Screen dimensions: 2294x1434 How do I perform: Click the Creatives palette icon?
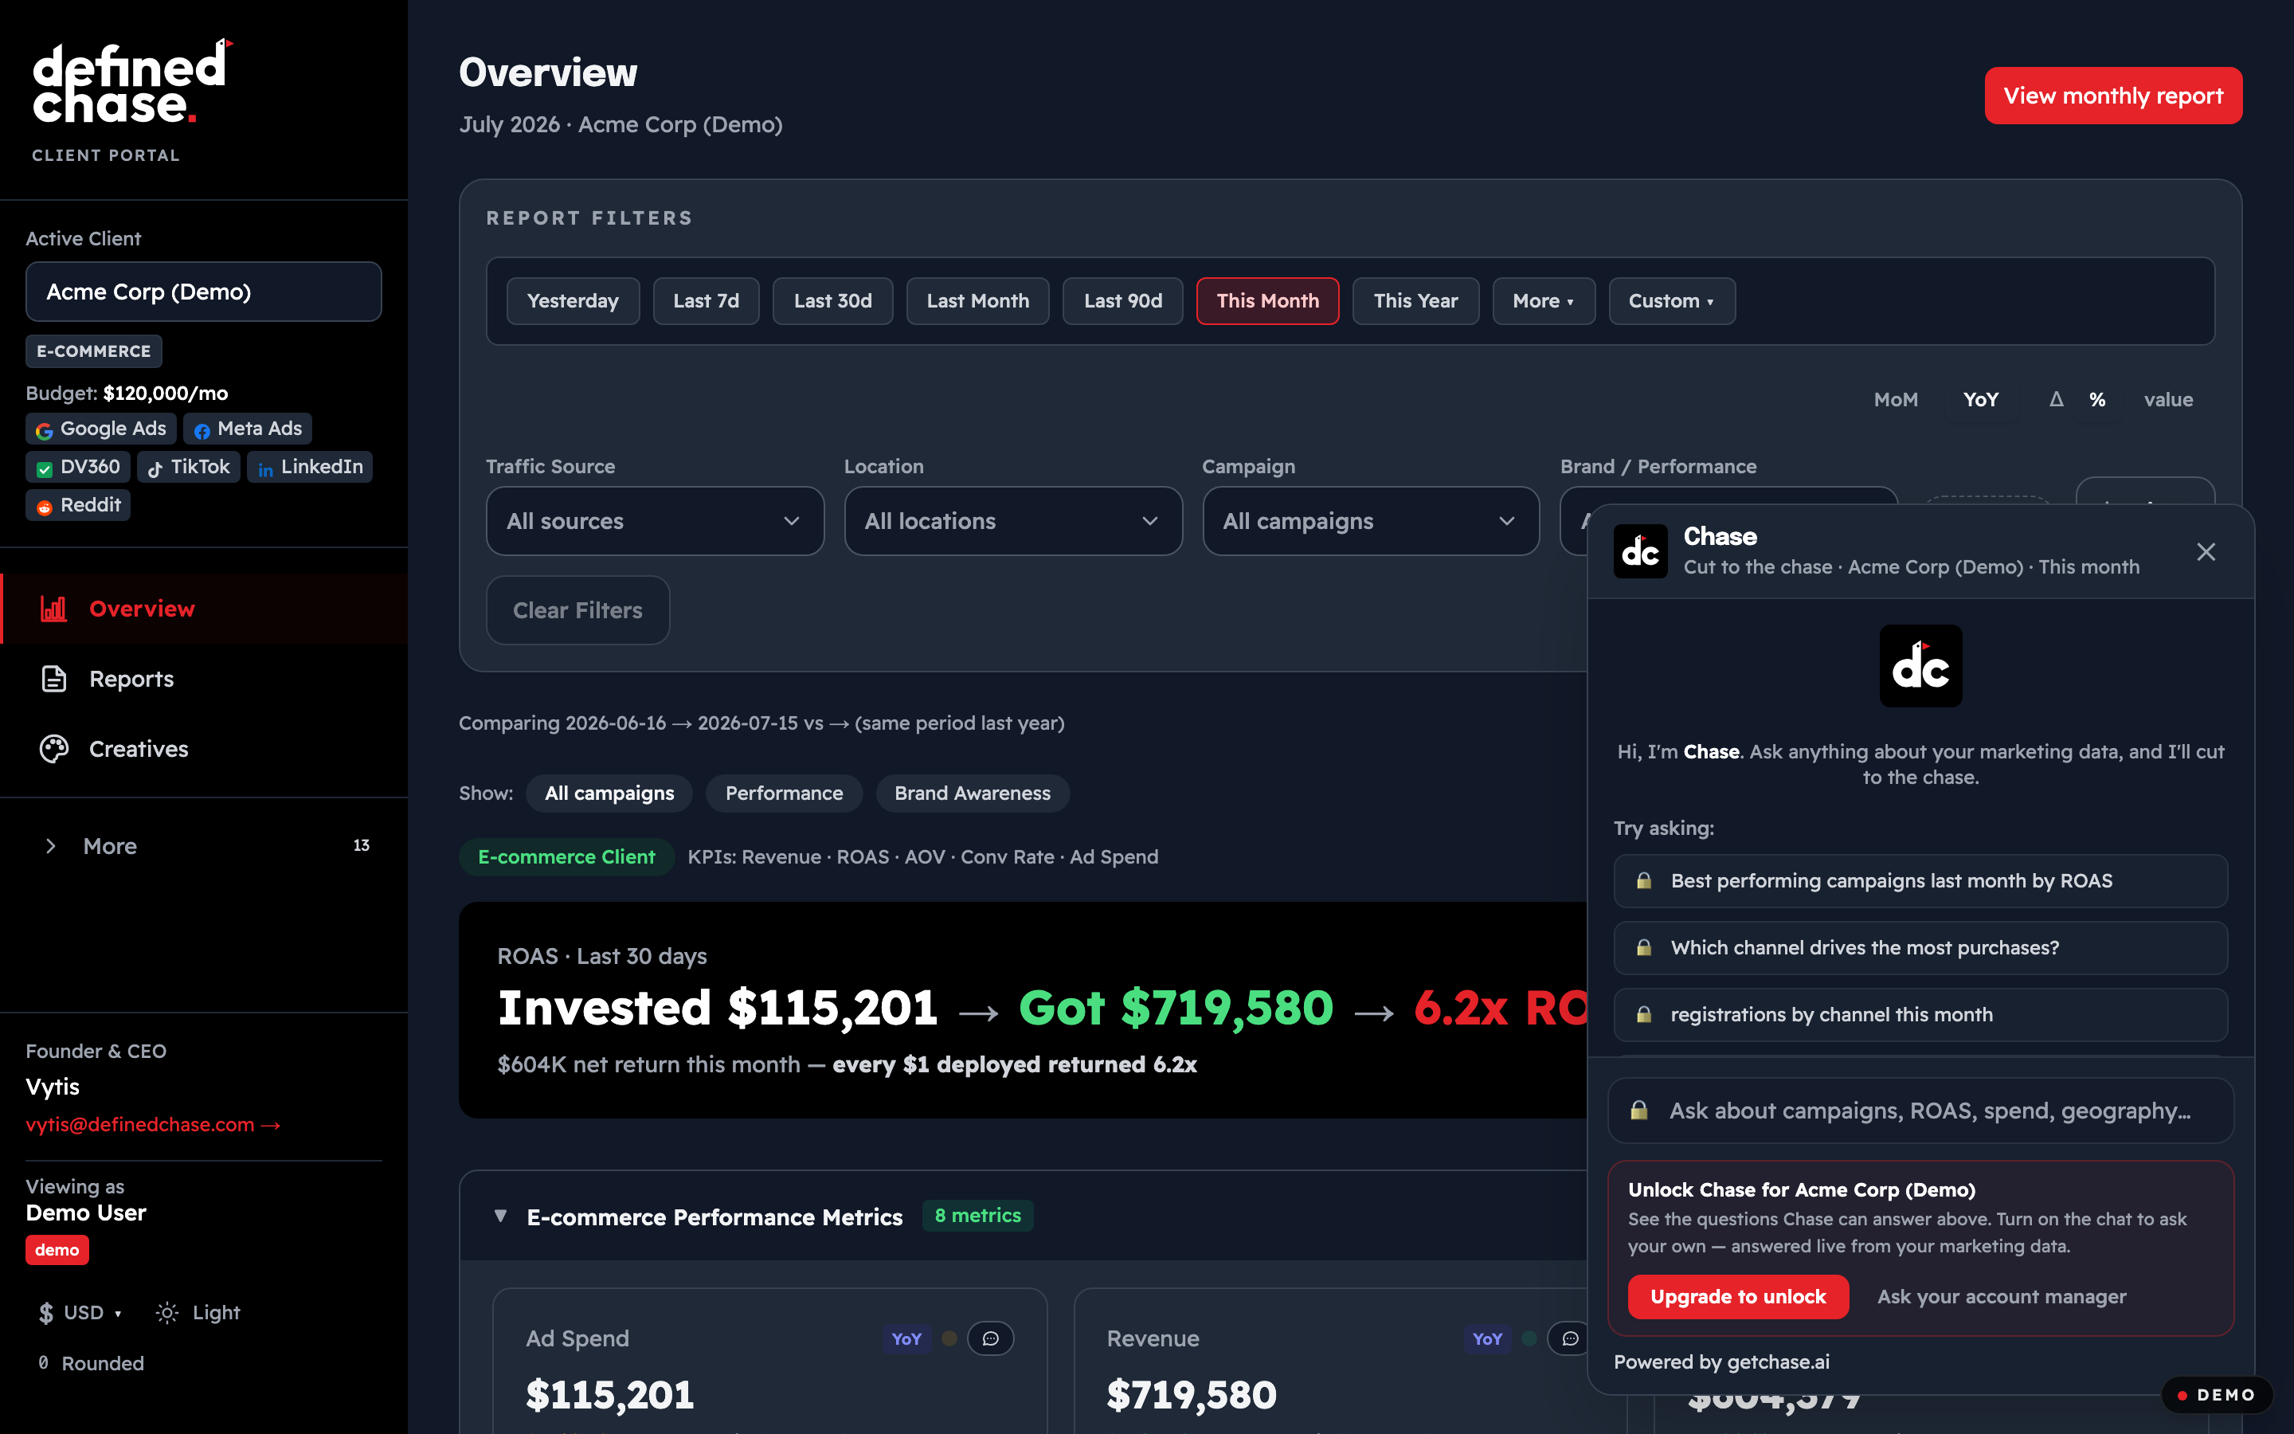click(x=54, y=749)
